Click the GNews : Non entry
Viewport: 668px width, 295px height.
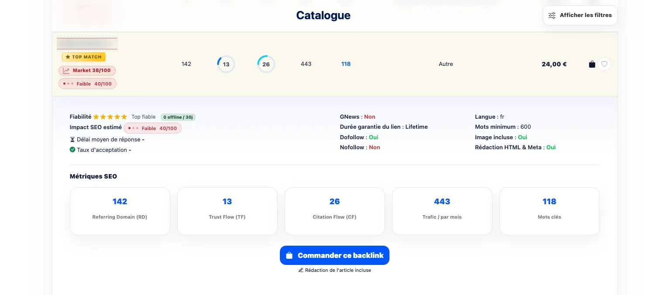[358, 117]
